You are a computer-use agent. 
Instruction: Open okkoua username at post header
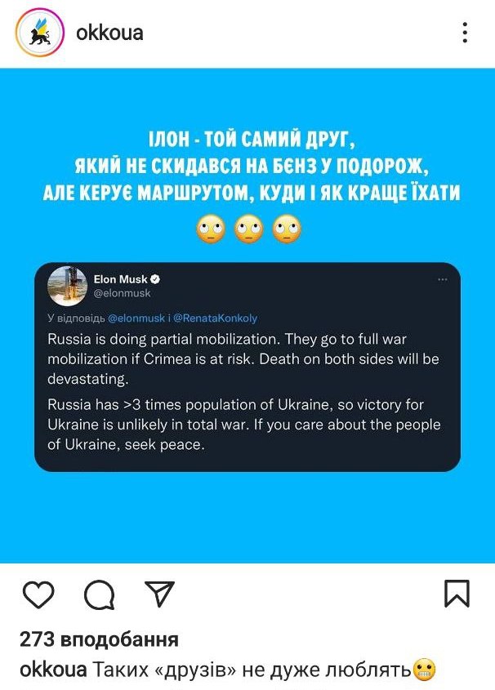coord(109,33)
